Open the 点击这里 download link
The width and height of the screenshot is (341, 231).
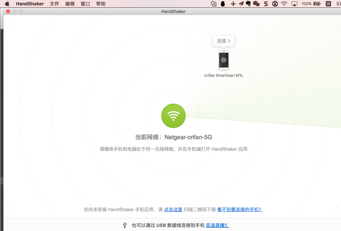173,209
